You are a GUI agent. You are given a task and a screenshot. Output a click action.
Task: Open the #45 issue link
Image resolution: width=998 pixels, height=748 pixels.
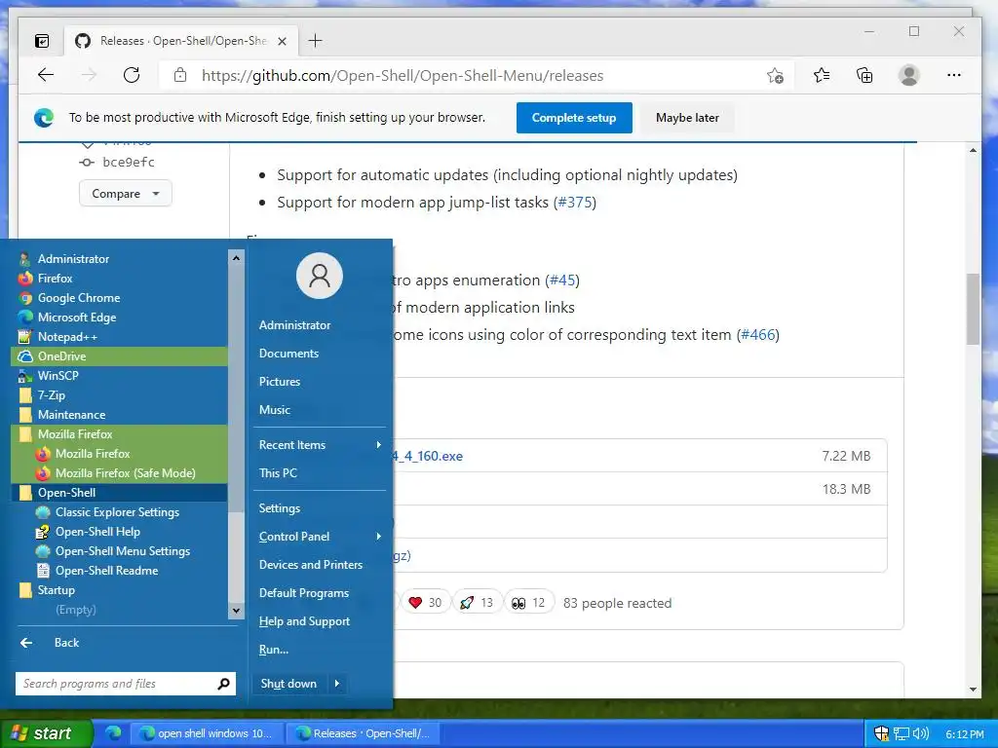pos(562,280)
